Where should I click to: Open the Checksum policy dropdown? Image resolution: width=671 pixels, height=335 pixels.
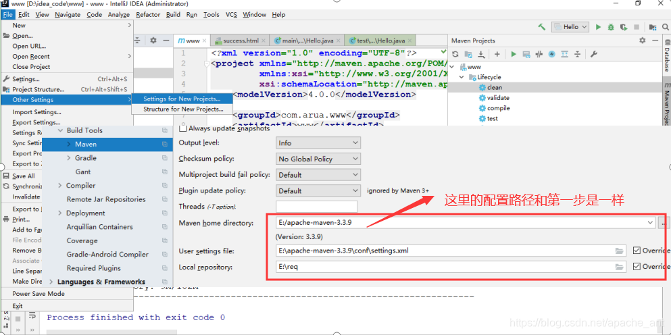point(318,159)
